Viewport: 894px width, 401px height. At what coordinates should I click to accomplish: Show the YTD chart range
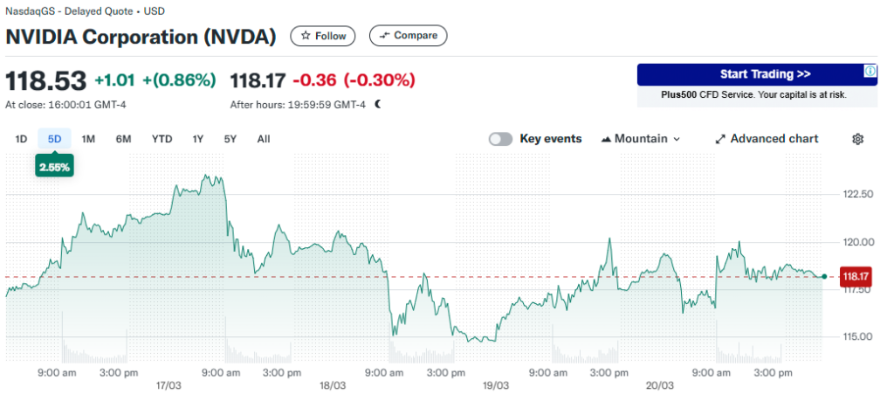pos(162,139)
